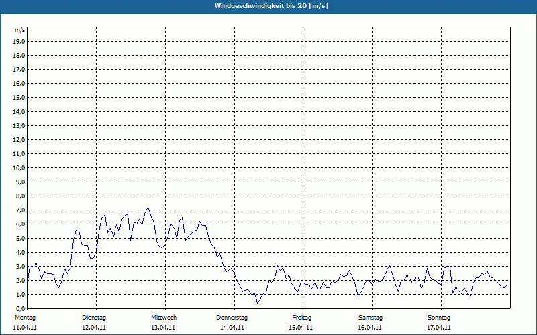Click the date 12.04.11
The image size is (537, 335).
point(94,328)
